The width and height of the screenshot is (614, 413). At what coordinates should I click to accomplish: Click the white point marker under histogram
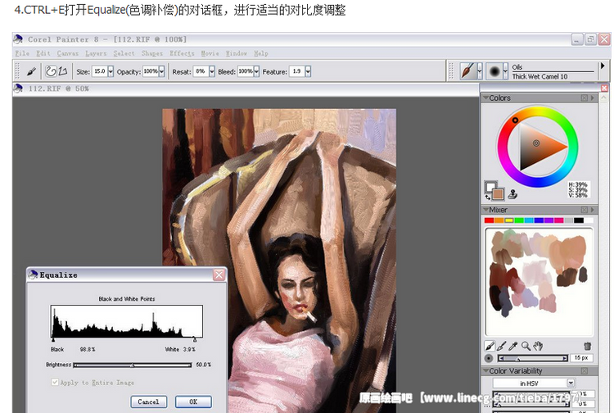tap(195, 339)
